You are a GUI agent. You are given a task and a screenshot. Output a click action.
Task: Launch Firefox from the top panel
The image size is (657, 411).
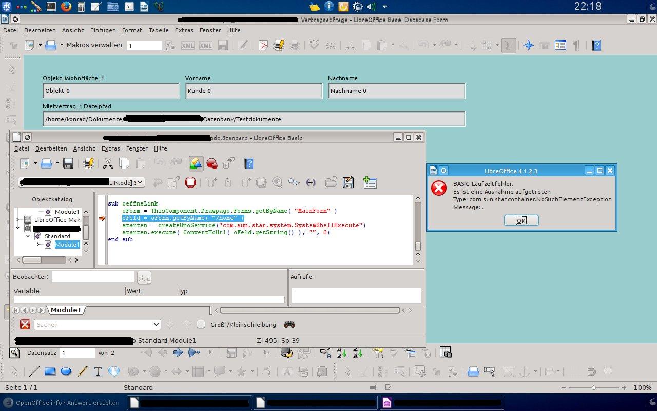(66, 6)
